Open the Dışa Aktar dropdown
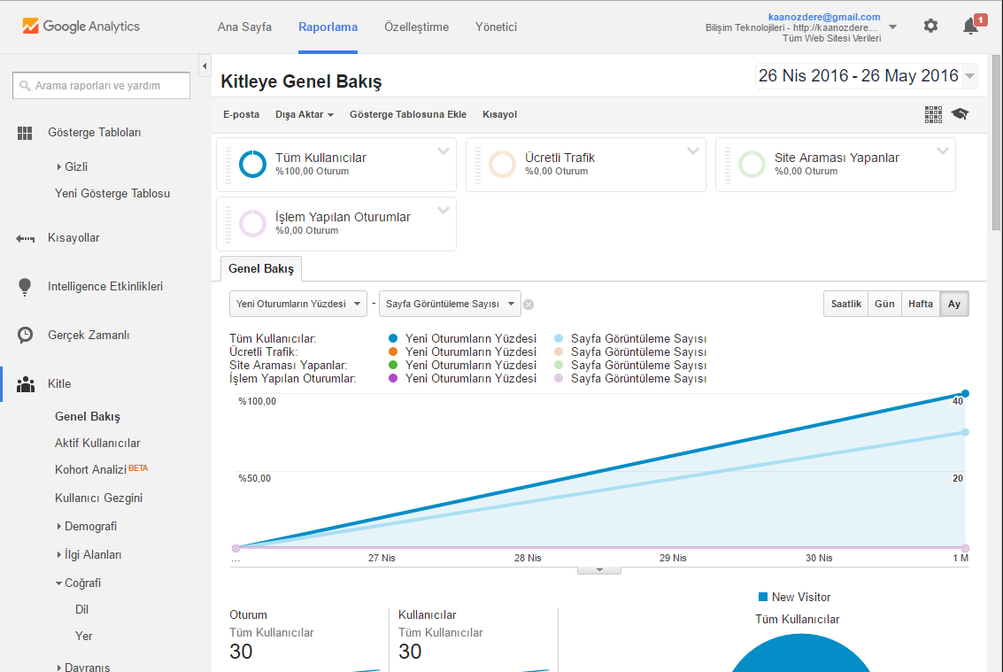Viewport: 1003px width, 672px height. click(x=305, y=114)
